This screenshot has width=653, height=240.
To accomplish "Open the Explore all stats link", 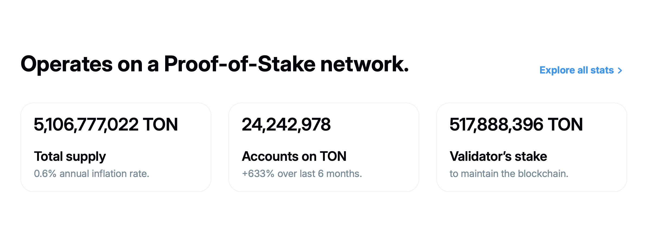I will 576,70.
